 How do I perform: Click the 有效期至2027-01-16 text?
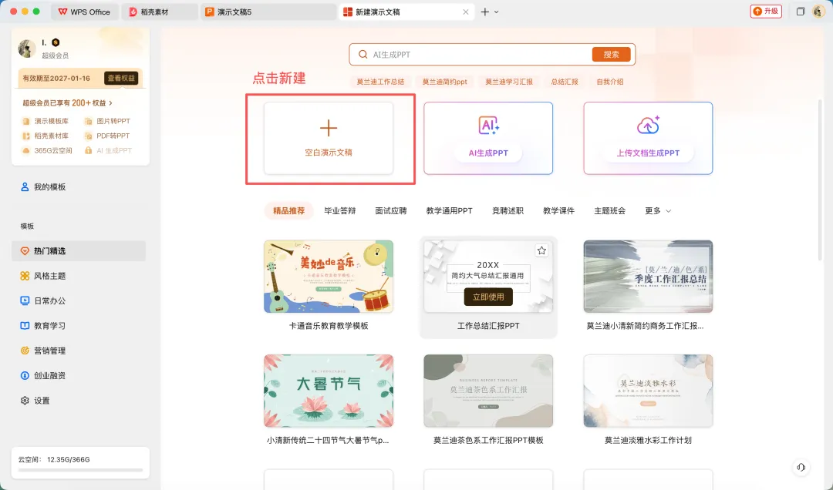56,78
